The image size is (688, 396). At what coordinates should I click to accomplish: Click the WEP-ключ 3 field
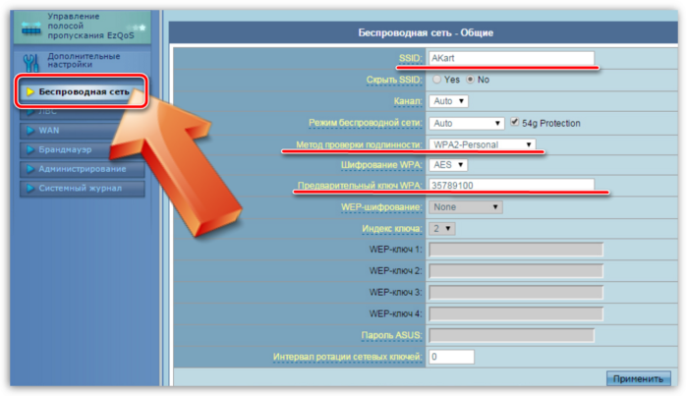[x=516, y=293]
